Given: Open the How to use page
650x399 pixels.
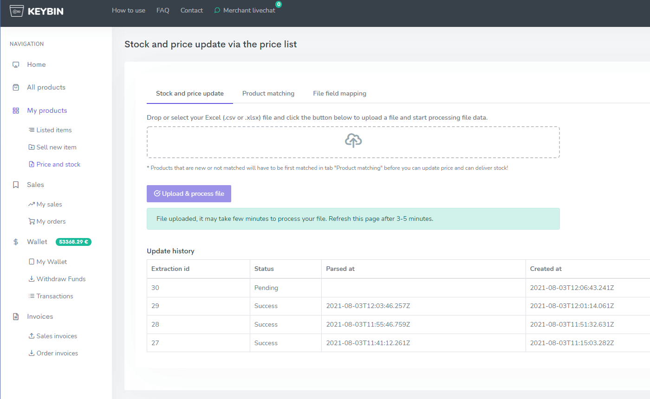Looking at the screenshot, I should coord(129,10).
